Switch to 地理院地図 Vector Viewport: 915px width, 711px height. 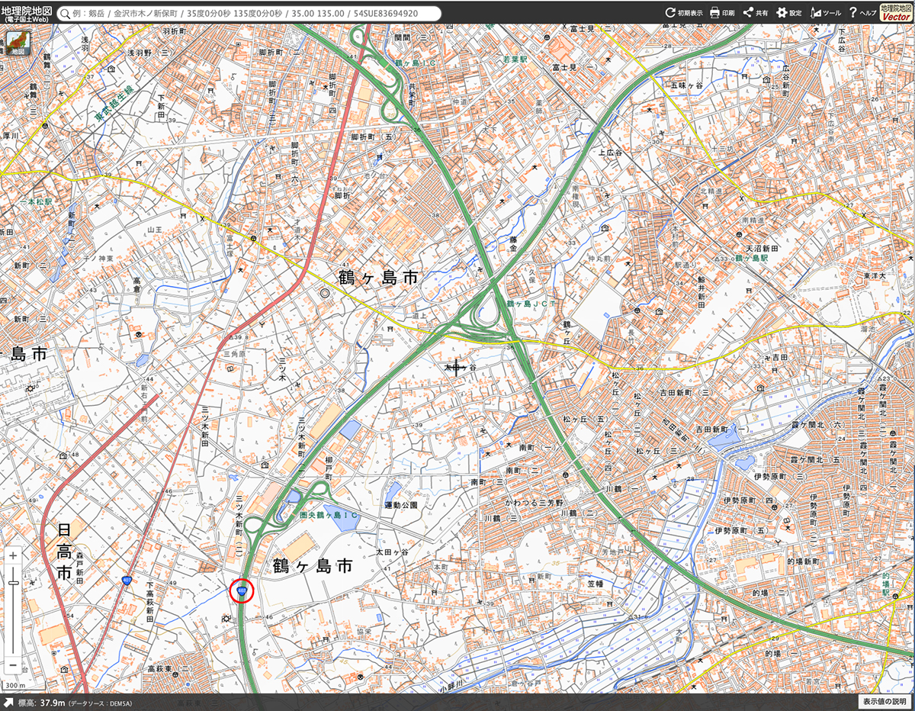(x=896, y=11)
